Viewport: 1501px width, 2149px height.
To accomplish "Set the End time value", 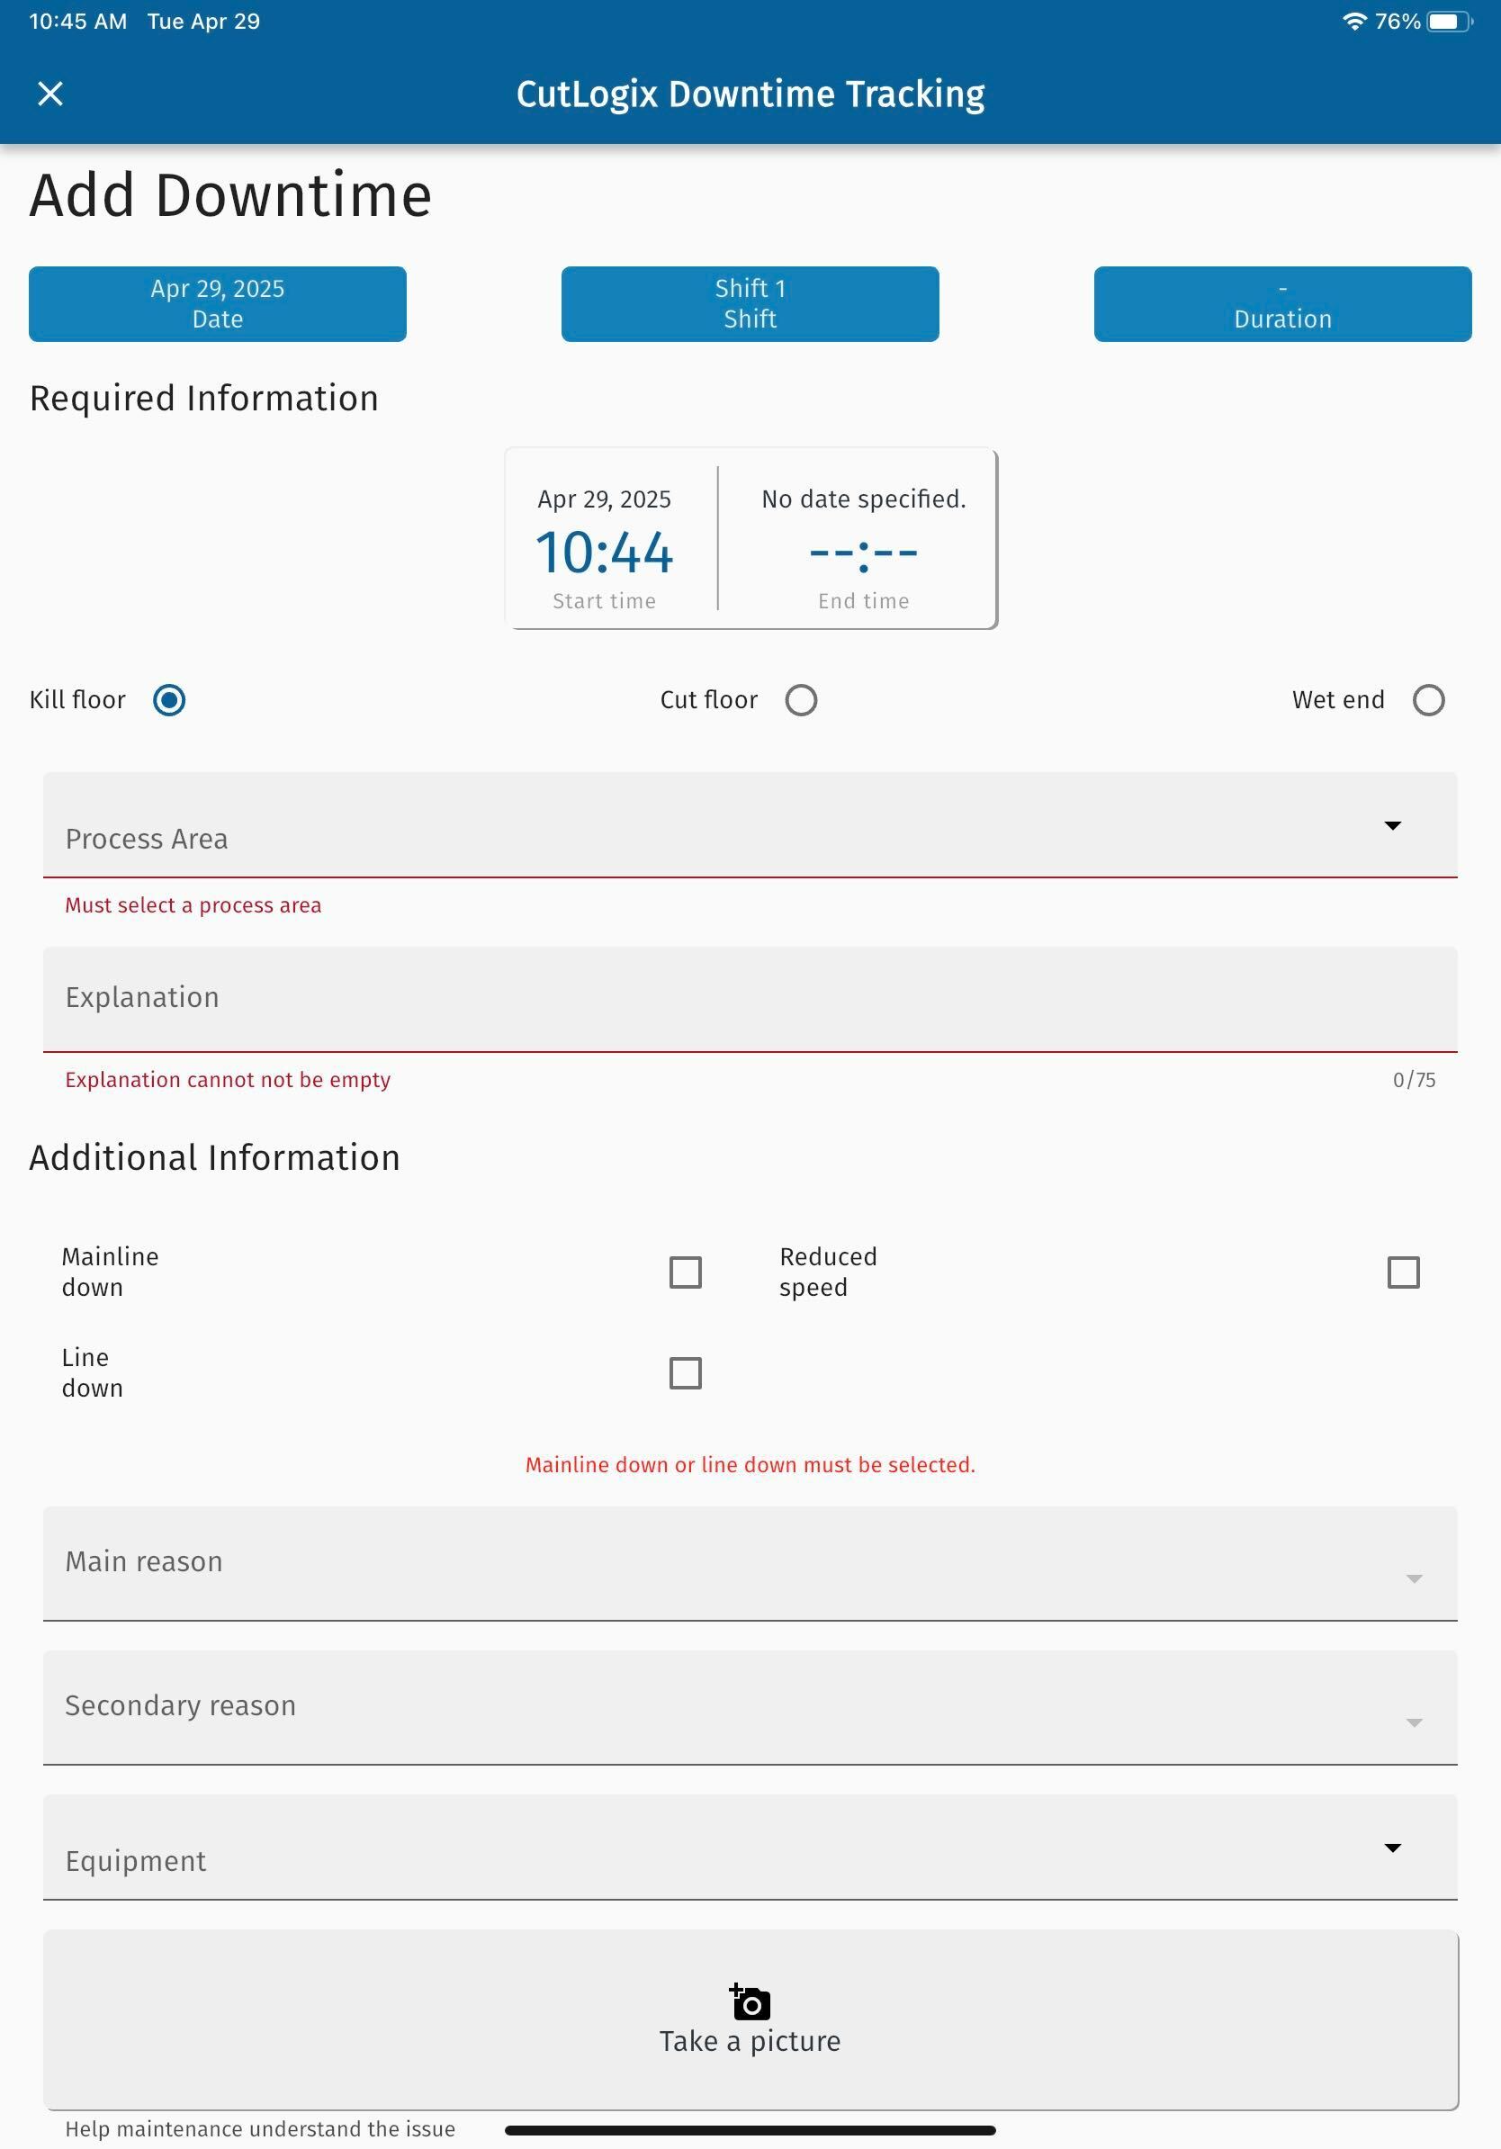I will (x=863, y=552).
